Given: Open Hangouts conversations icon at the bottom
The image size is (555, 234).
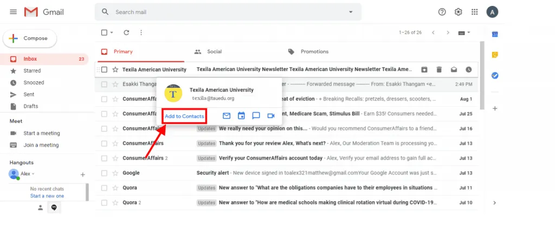Looking at the screenshot, I should [x=54, y=207].
